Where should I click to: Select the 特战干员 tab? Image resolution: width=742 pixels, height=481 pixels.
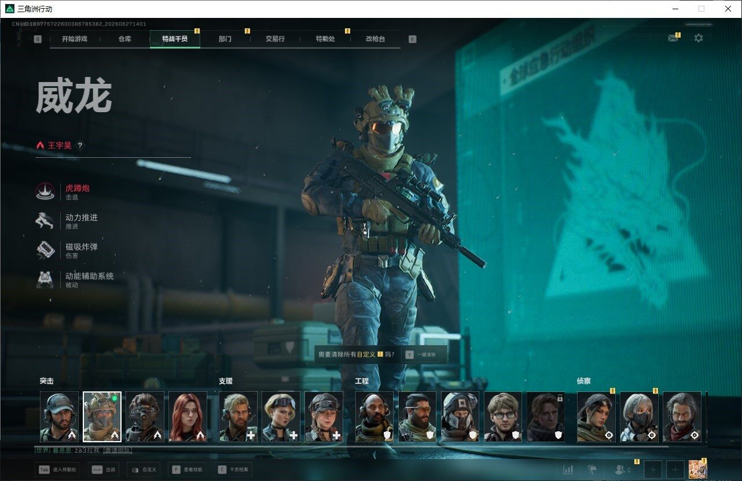(x=175, y=39)
